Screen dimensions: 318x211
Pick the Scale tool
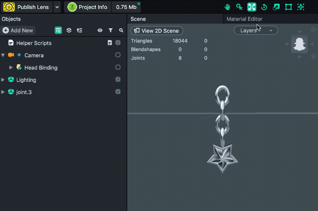pos(276,7)
